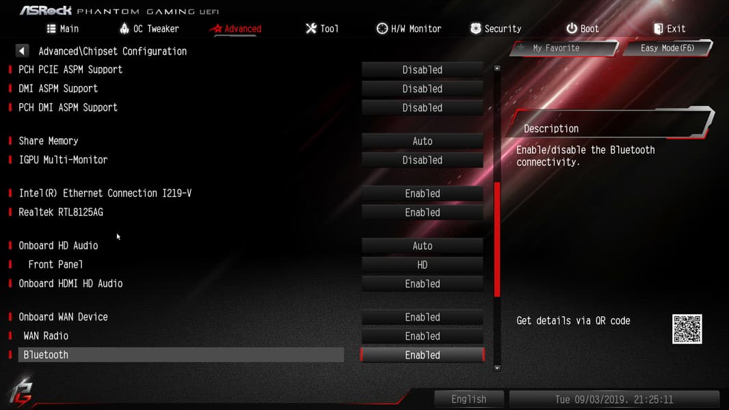The height and width of the screenshot is (410, 729).
Task: Open OC Tweaker rocket icon
Action: 124,29
